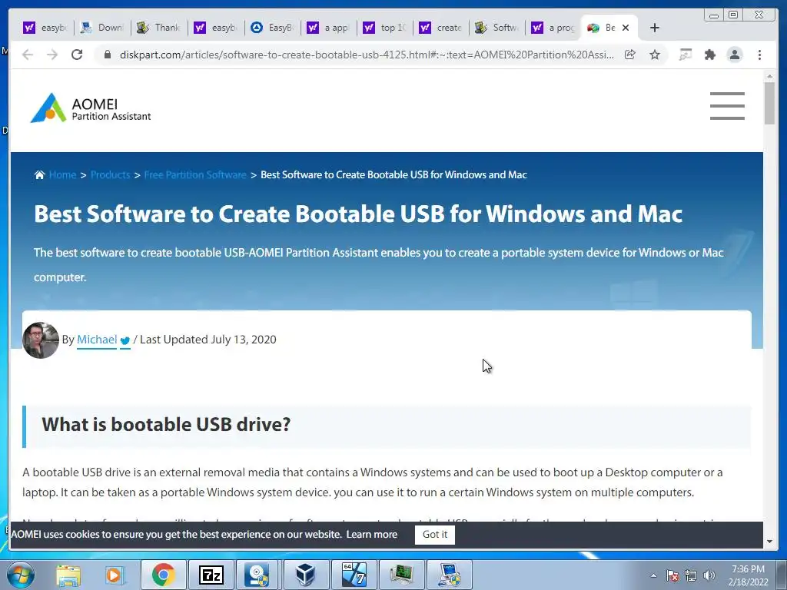Screen dimensions: 787x590
Task: View site information lock icon
Action: (108, 55)
